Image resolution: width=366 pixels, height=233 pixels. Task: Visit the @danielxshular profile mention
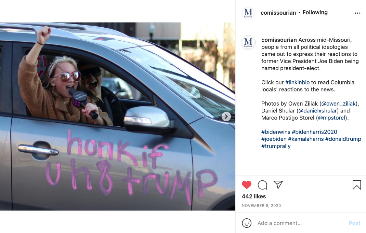[x=317, y=111]
